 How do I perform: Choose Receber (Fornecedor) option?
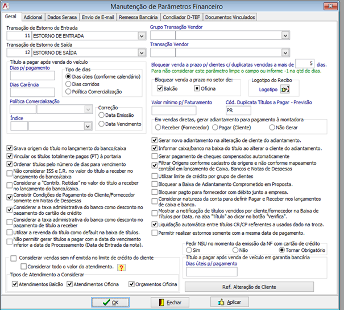click(158, 128)
